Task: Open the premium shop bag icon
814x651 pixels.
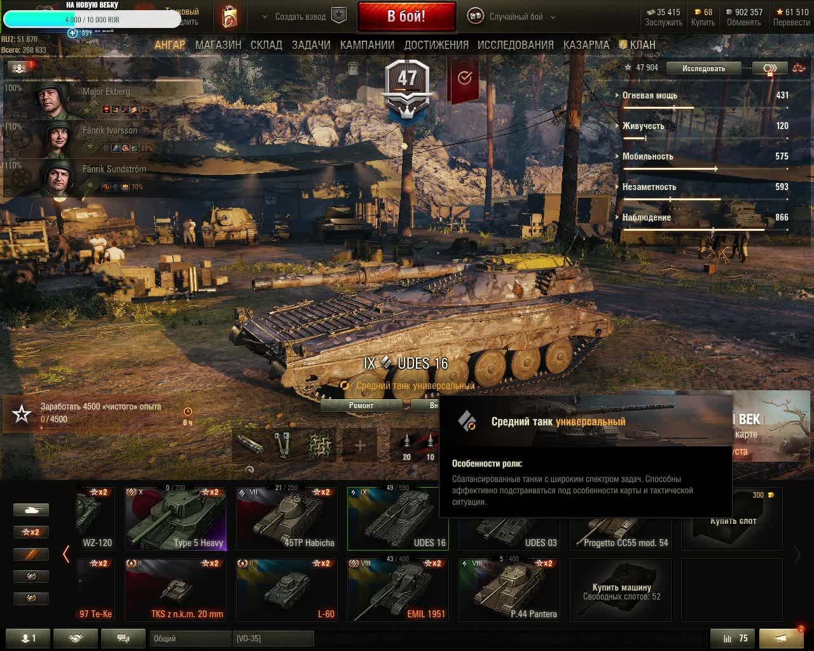Action: (x=229, y=17)
